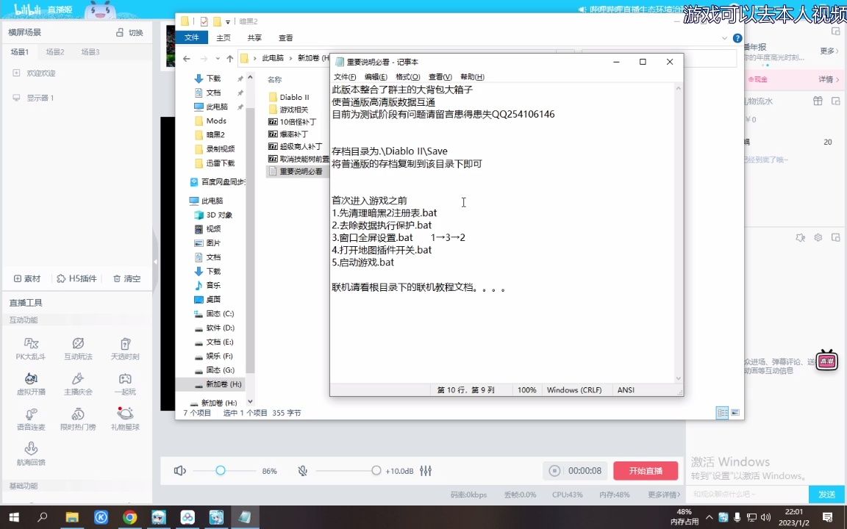Viewport: 847px width, 529px height.
Task: Open the 礼物星球 gift planet feature
Action: pyautogui.click(x=125, y=419)
